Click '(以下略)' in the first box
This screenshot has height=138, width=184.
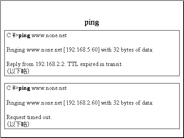tap(18, 71)
